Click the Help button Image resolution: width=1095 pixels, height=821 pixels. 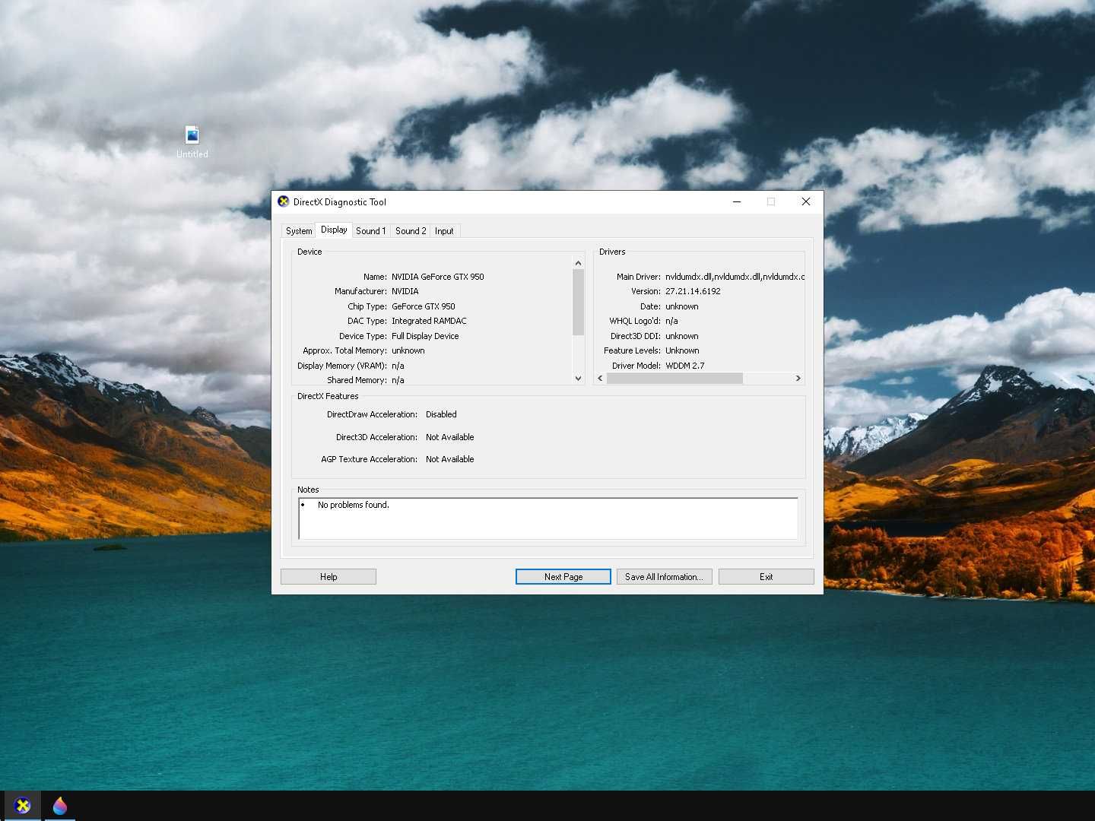coord(328,577)
